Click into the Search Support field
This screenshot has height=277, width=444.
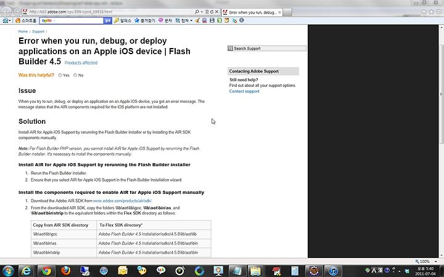pos(267,49)
